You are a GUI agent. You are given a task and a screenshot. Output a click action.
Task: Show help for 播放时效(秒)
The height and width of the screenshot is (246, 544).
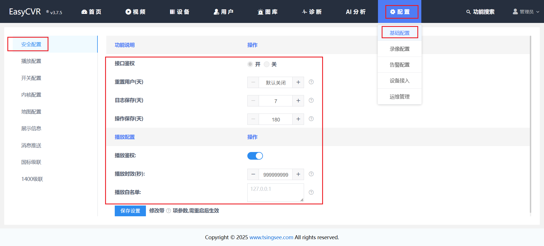[311, 174]
